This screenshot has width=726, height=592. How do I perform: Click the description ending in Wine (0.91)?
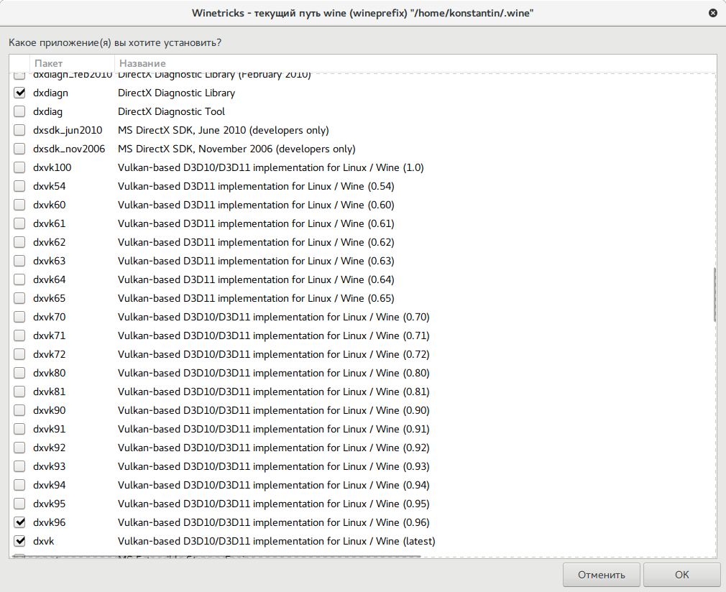pos(274,429)
